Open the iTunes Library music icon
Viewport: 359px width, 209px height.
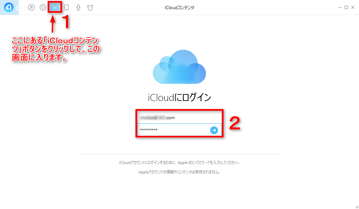click(x=31, y=7)
